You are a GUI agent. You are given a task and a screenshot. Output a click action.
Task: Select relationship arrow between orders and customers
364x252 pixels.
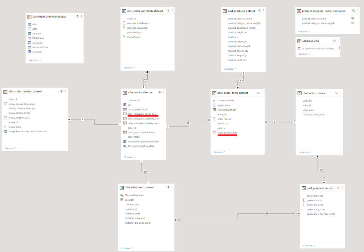click(145, 172)
